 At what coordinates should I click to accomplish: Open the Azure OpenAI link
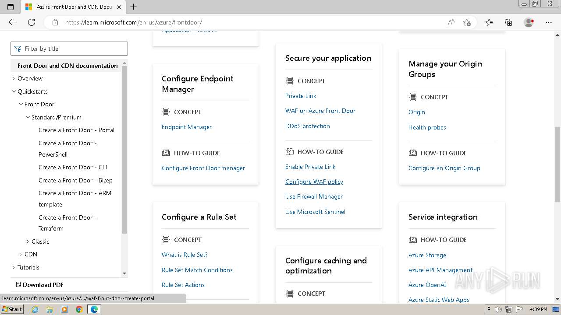click(x=427, y=285)
